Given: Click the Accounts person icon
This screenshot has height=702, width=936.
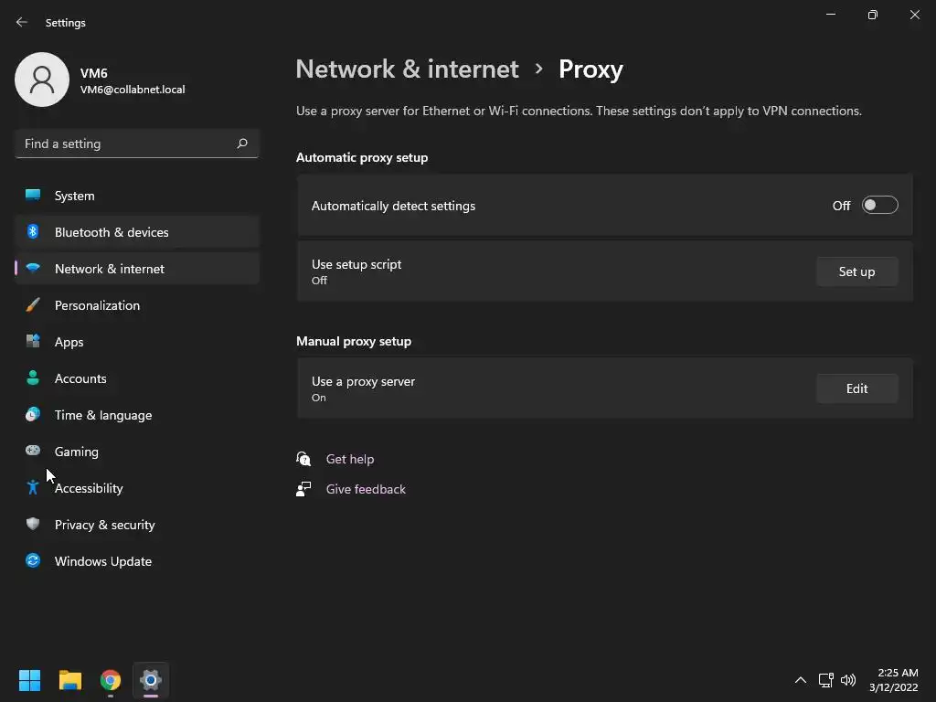Looking at the screenshot, I should tap(33, 378).
